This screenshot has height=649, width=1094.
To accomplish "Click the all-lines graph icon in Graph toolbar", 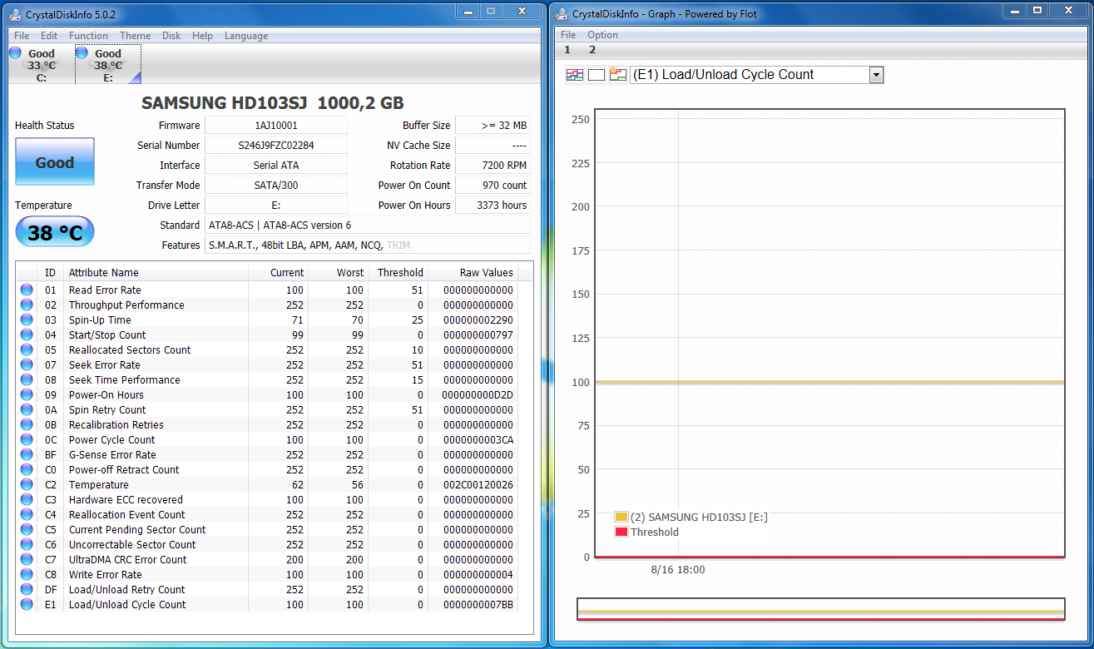I will click(x=575, y=75).
